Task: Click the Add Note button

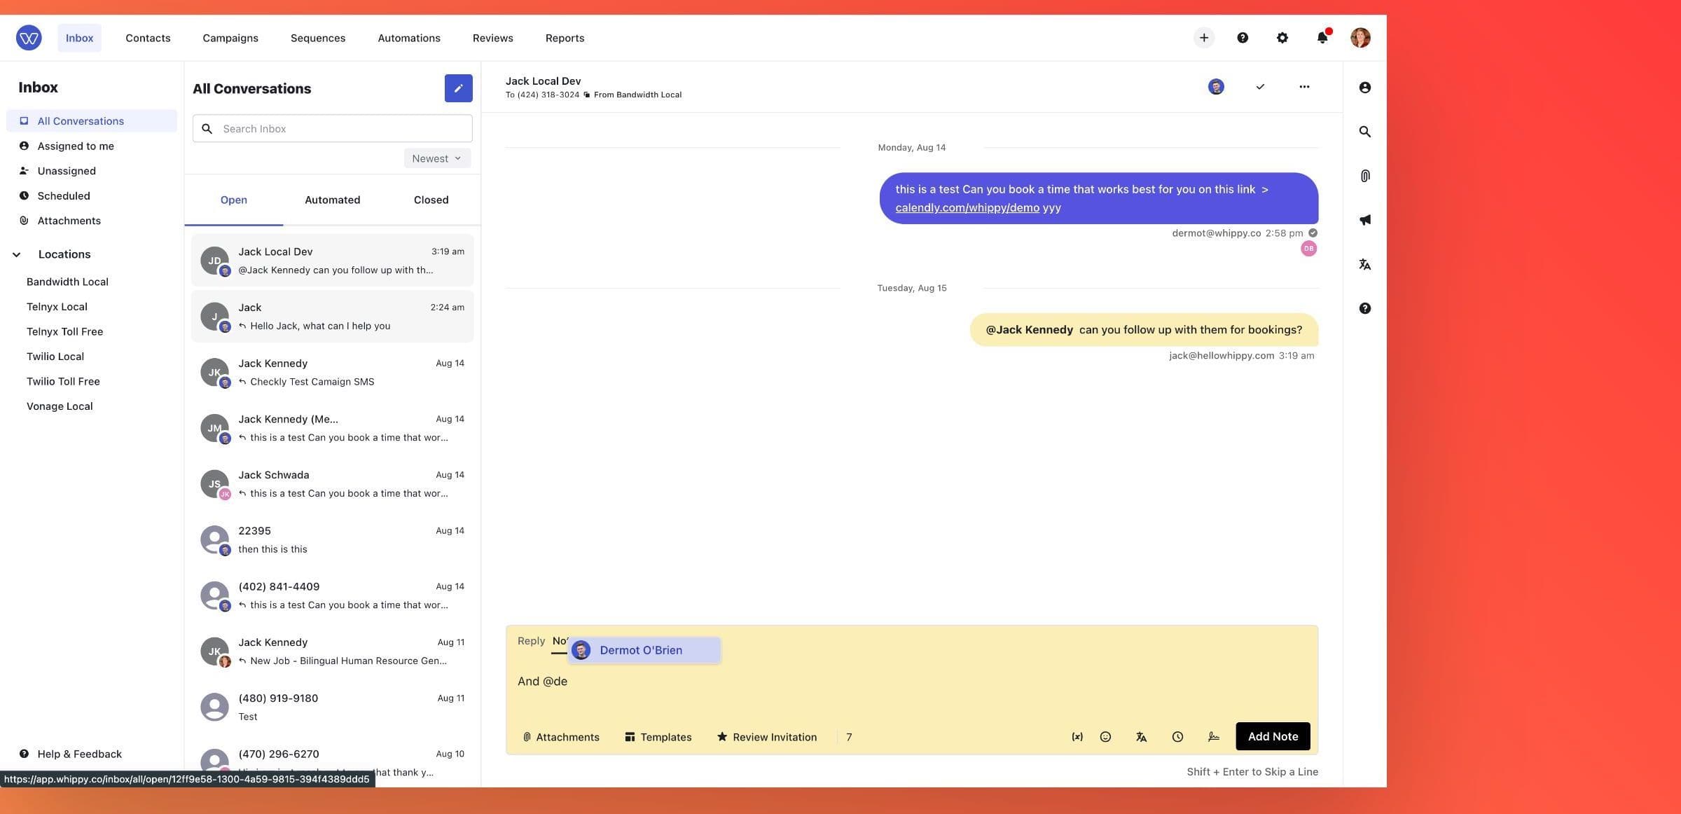Action: click(x=1273, y=736)
